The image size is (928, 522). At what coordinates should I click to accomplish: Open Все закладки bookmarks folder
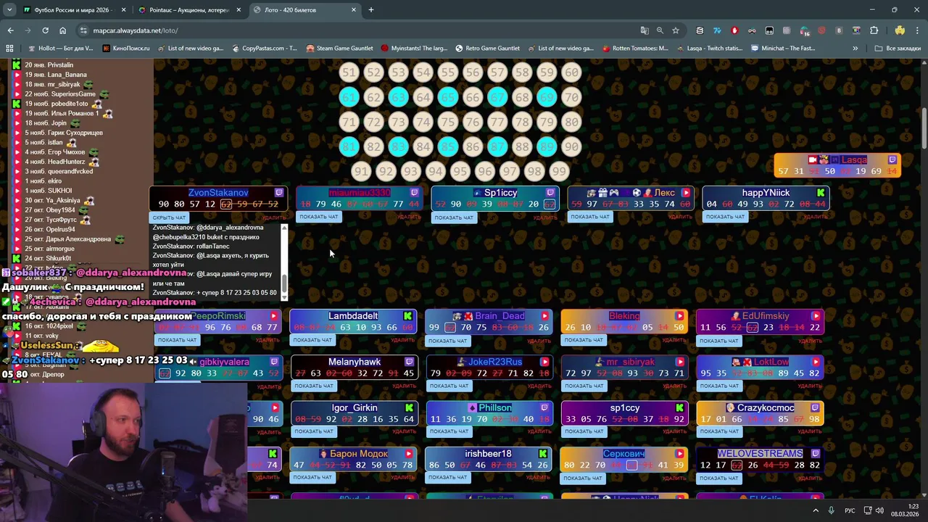point(898,49)
